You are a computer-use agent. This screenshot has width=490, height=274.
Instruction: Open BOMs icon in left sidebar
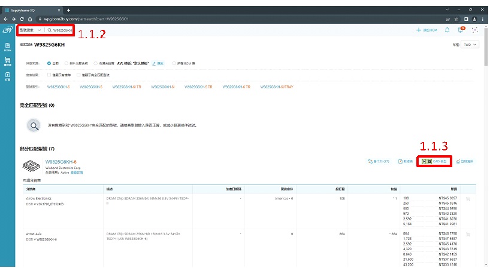pos(7,48)
